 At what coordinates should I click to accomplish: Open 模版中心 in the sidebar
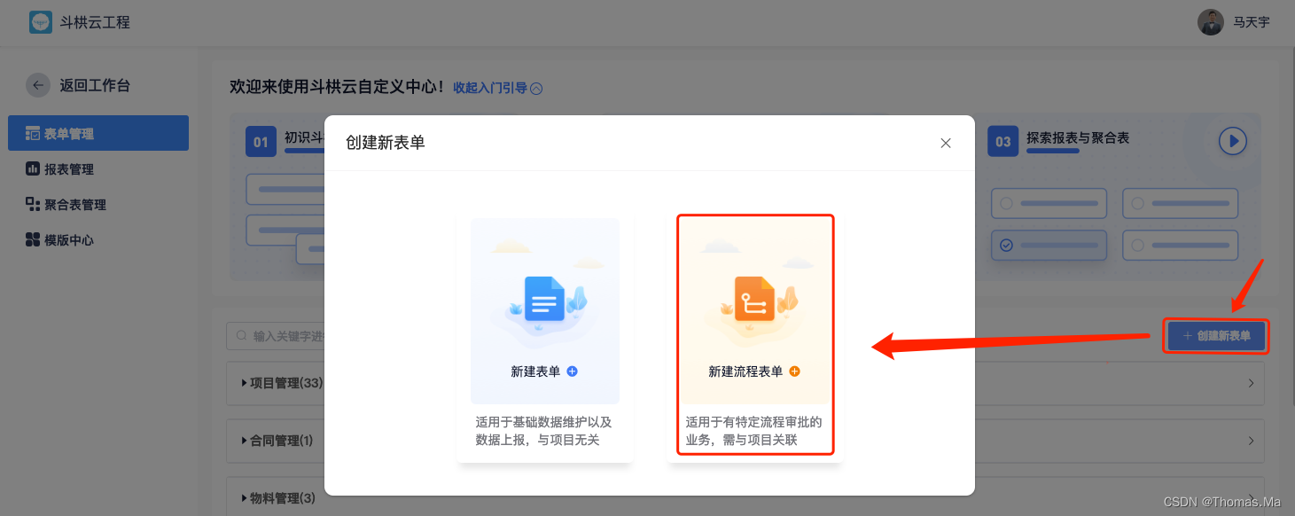tap(98, 239)
